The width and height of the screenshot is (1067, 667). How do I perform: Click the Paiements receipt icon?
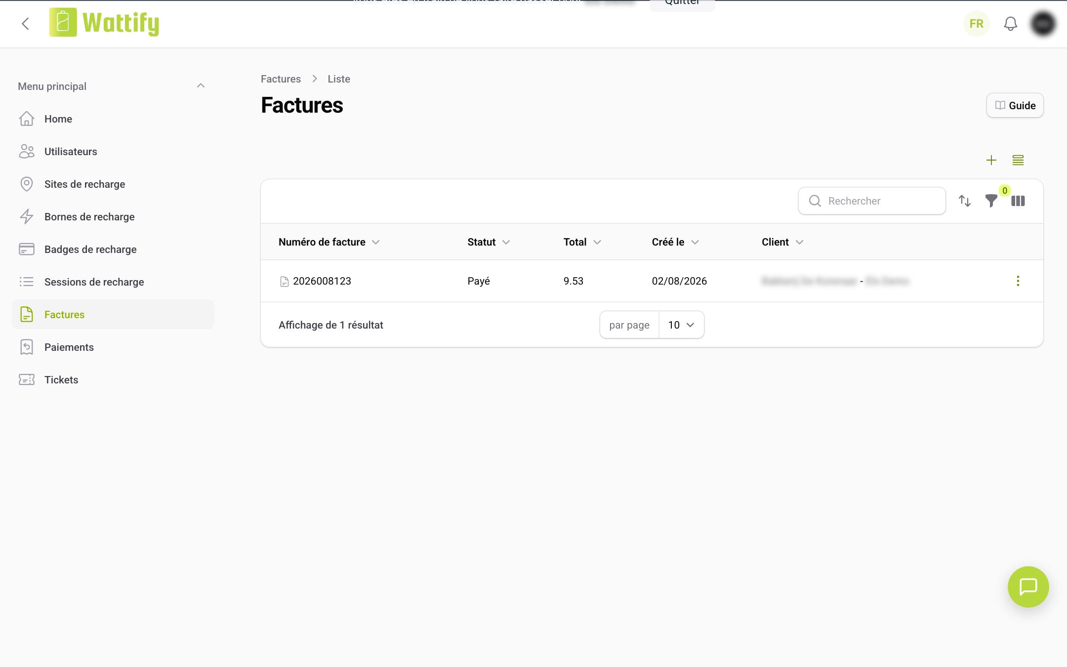tap(27, 347)
